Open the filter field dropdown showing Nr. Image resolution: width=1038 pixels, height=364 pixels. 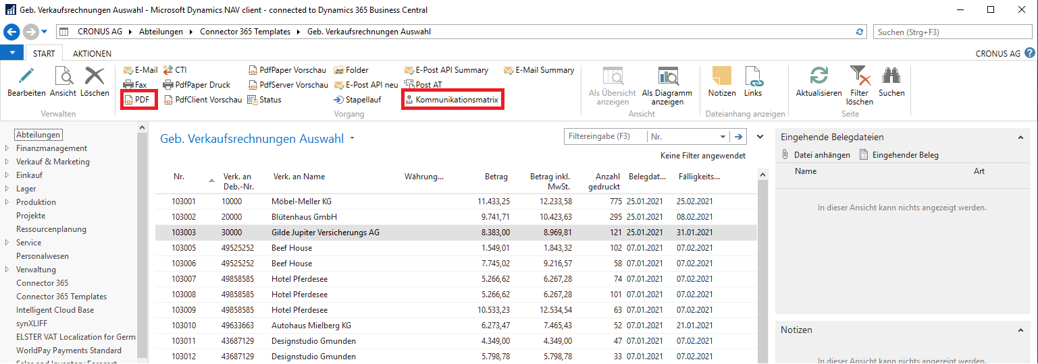(723, 136)
